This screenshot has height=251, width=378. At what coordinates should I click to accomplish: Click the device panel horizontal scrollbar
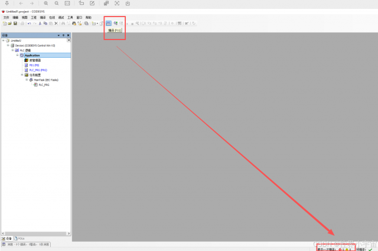pos(35,233)
